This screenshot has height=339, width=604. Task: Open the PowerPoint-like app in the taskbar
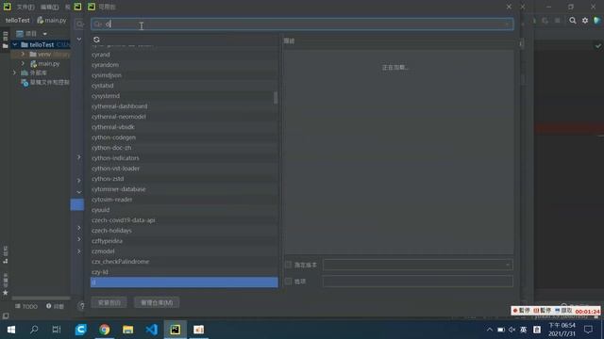(199, 330)
